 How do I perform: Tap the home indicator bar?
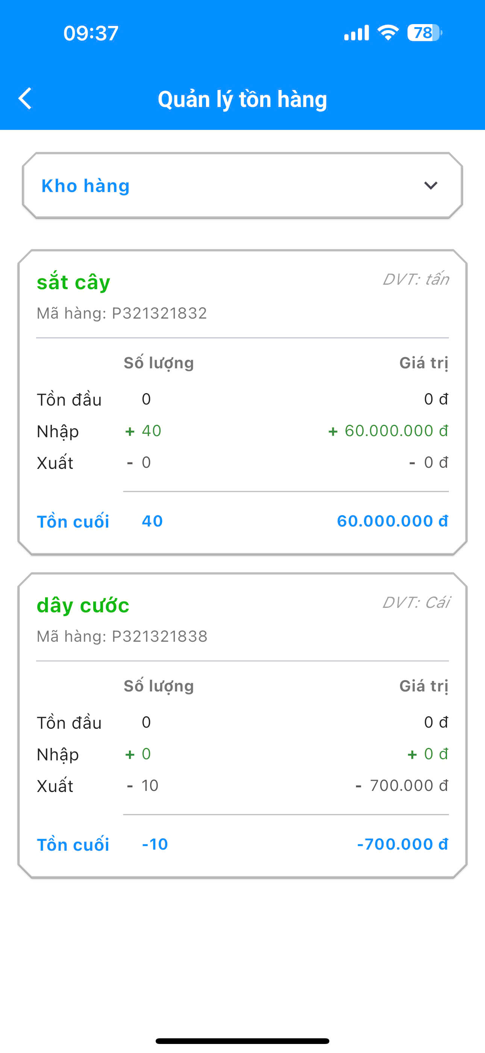242,1041
